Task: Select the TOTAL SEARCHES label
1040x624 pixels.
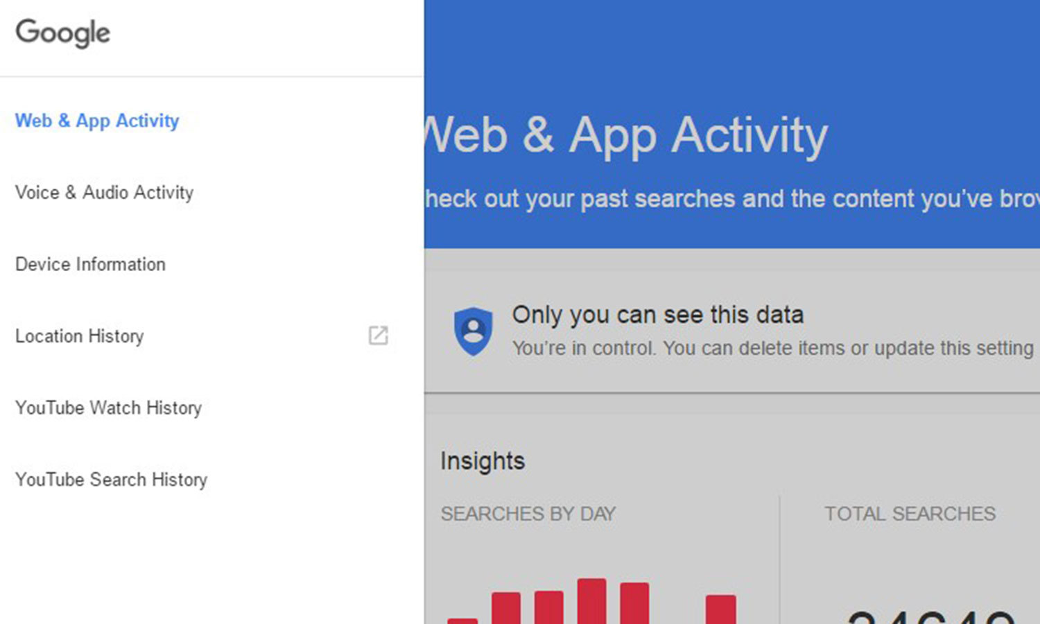Action: [910, 514]
